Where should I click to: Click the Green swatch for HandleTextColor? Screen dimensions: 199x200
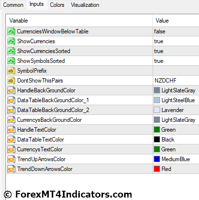click(x=157, y=130)
